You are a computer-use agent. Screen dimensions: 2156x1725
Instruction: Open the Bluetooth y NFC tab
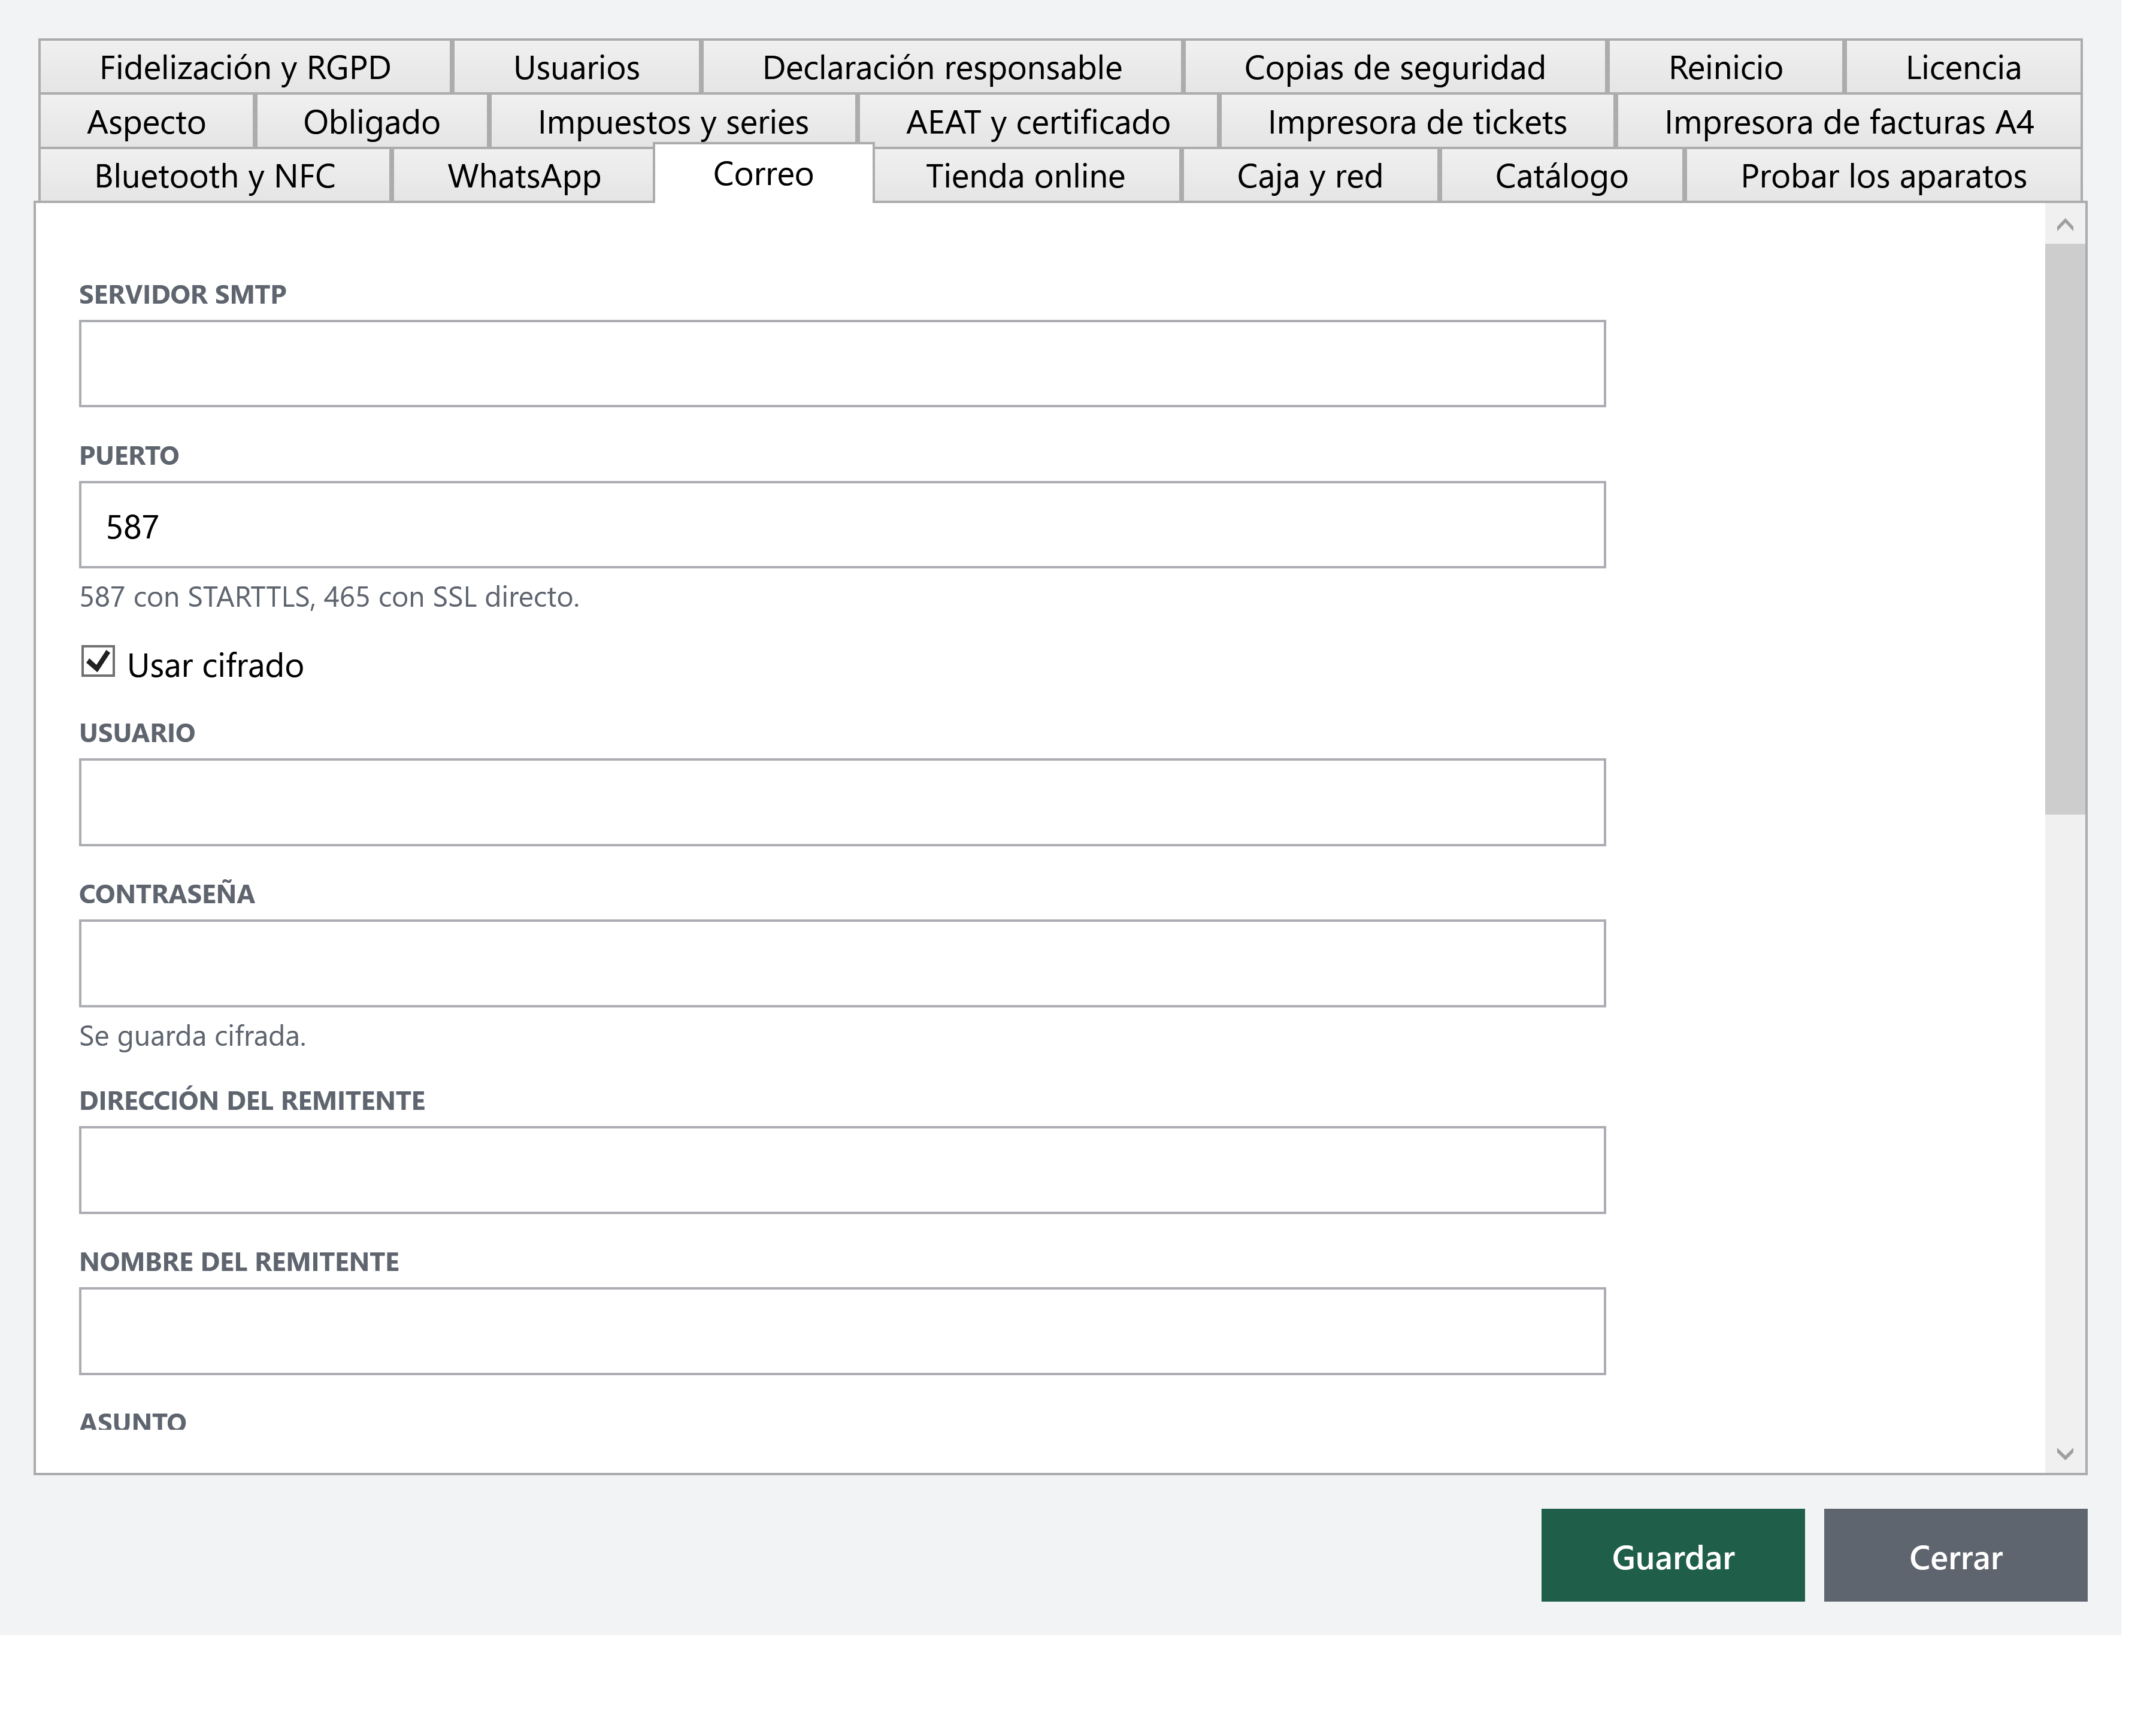click(x=215, y=176)
